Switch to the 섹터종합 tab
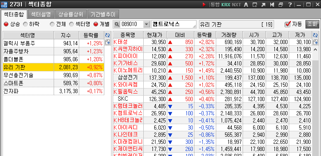 pyautogui.click(x=14, y=15)
